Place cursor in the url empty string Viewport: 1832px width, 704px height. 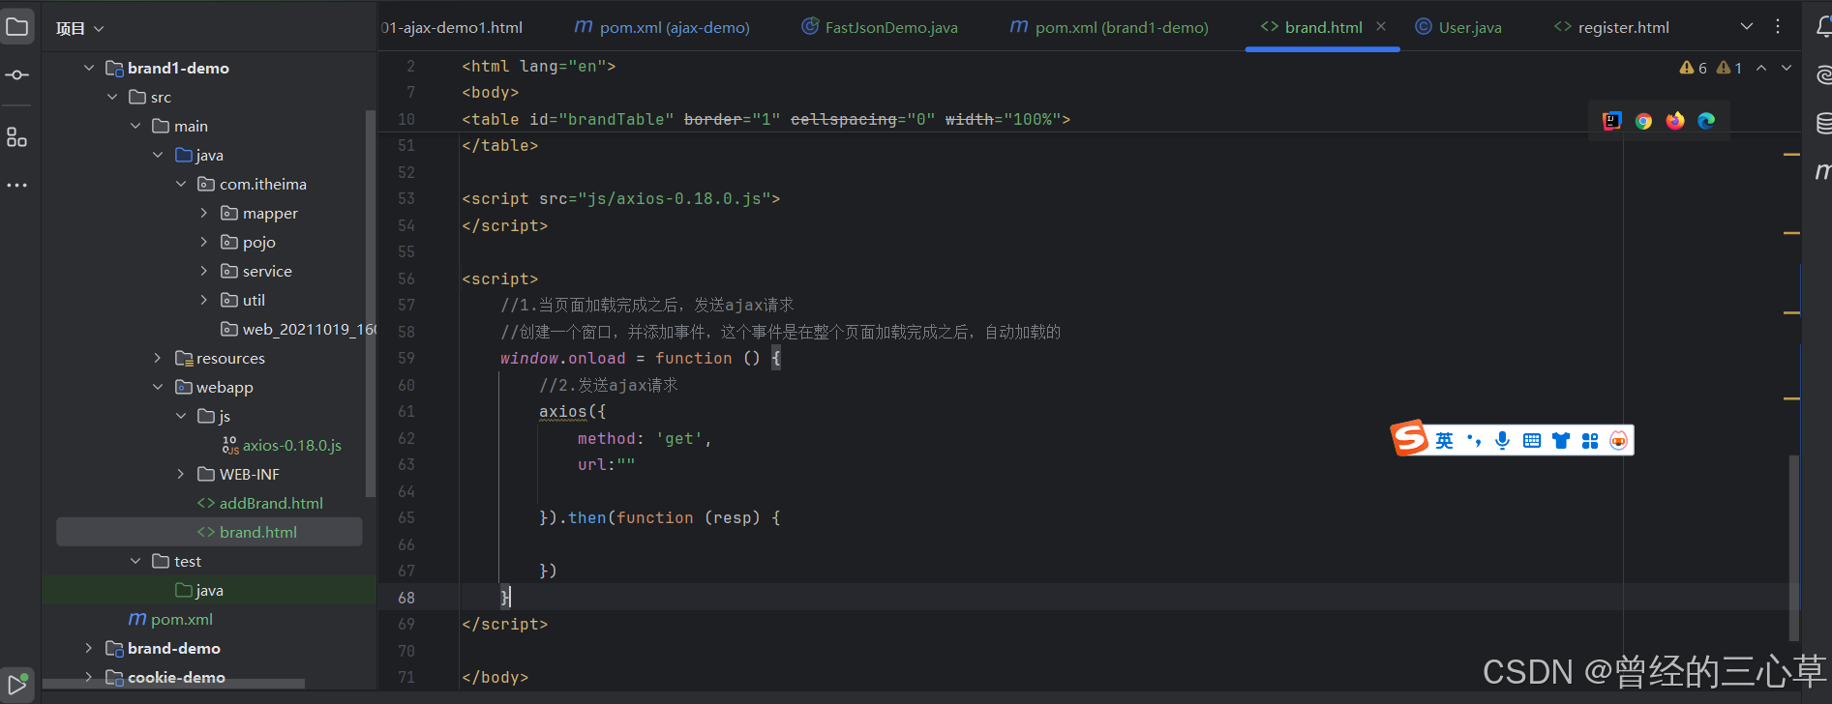click(x=626, y=465)
